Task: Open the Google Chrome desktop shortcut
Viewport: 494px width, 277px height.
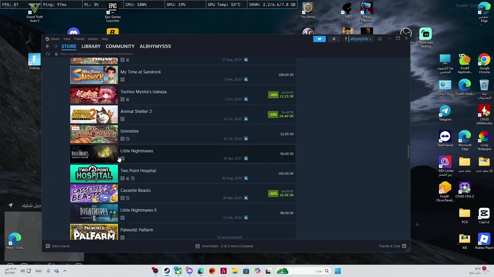Action: (484, 63)
